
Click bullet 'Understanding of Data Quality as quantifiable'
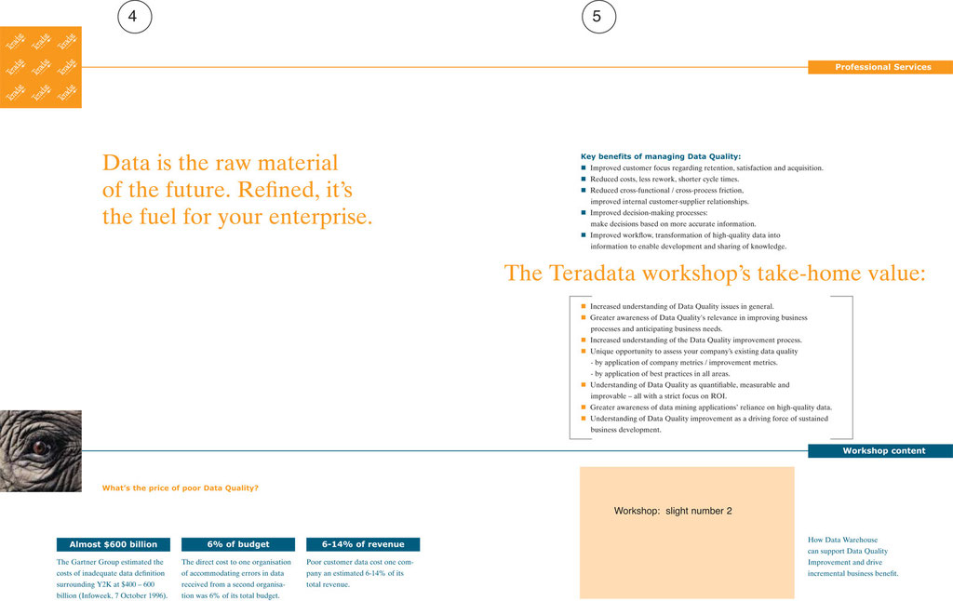point(686,390)
